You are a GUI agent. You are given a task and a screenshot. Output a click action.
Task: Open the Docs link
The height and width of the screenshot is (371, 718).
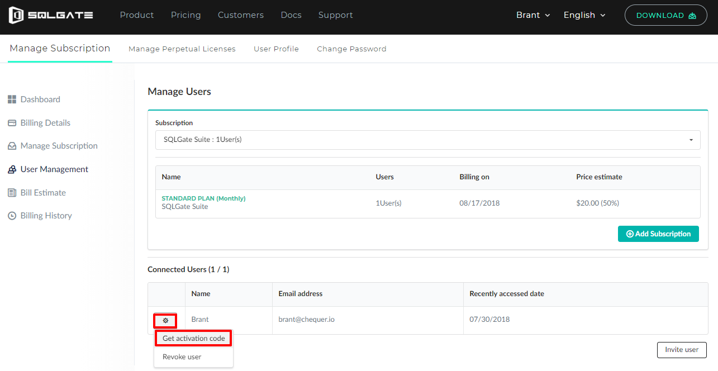click(291, 15)
